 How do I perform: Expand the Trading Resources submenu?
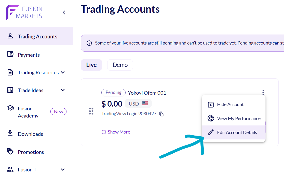63,72
